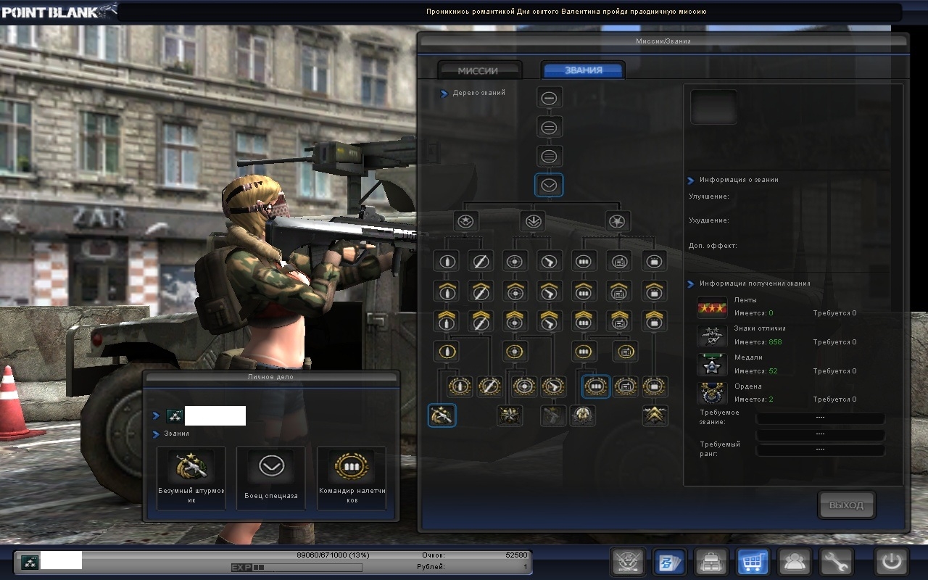Pick the plain three-bullets title node
Image resolution: width=928 pixels, height=580 pixels.
584,260
